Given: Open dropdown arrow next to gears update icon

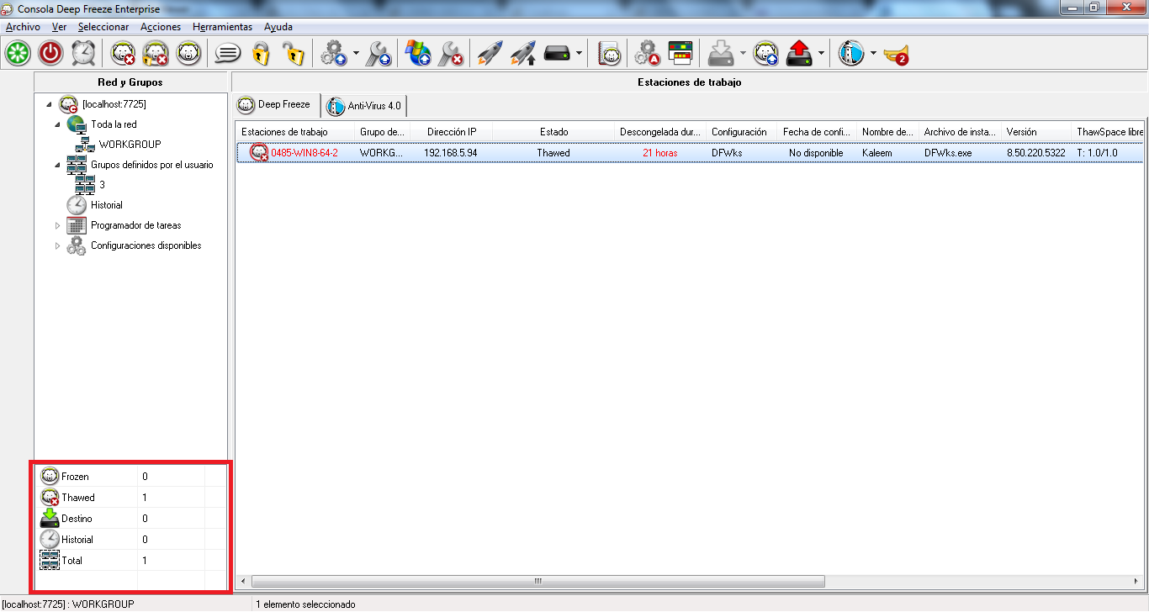Looking at the screenshot, I should pyautogui.click(x=356, y=54).
